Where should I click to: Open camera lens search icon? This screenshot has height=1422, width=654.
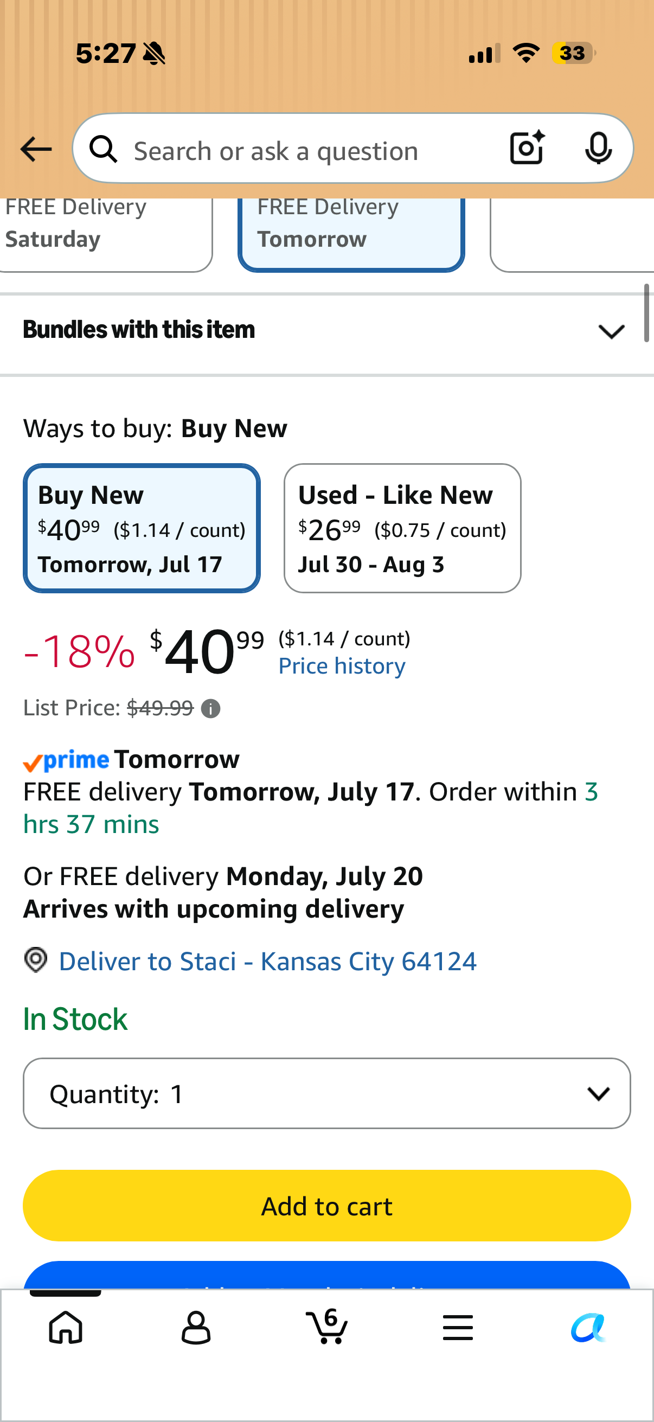(x=527, y=148)
